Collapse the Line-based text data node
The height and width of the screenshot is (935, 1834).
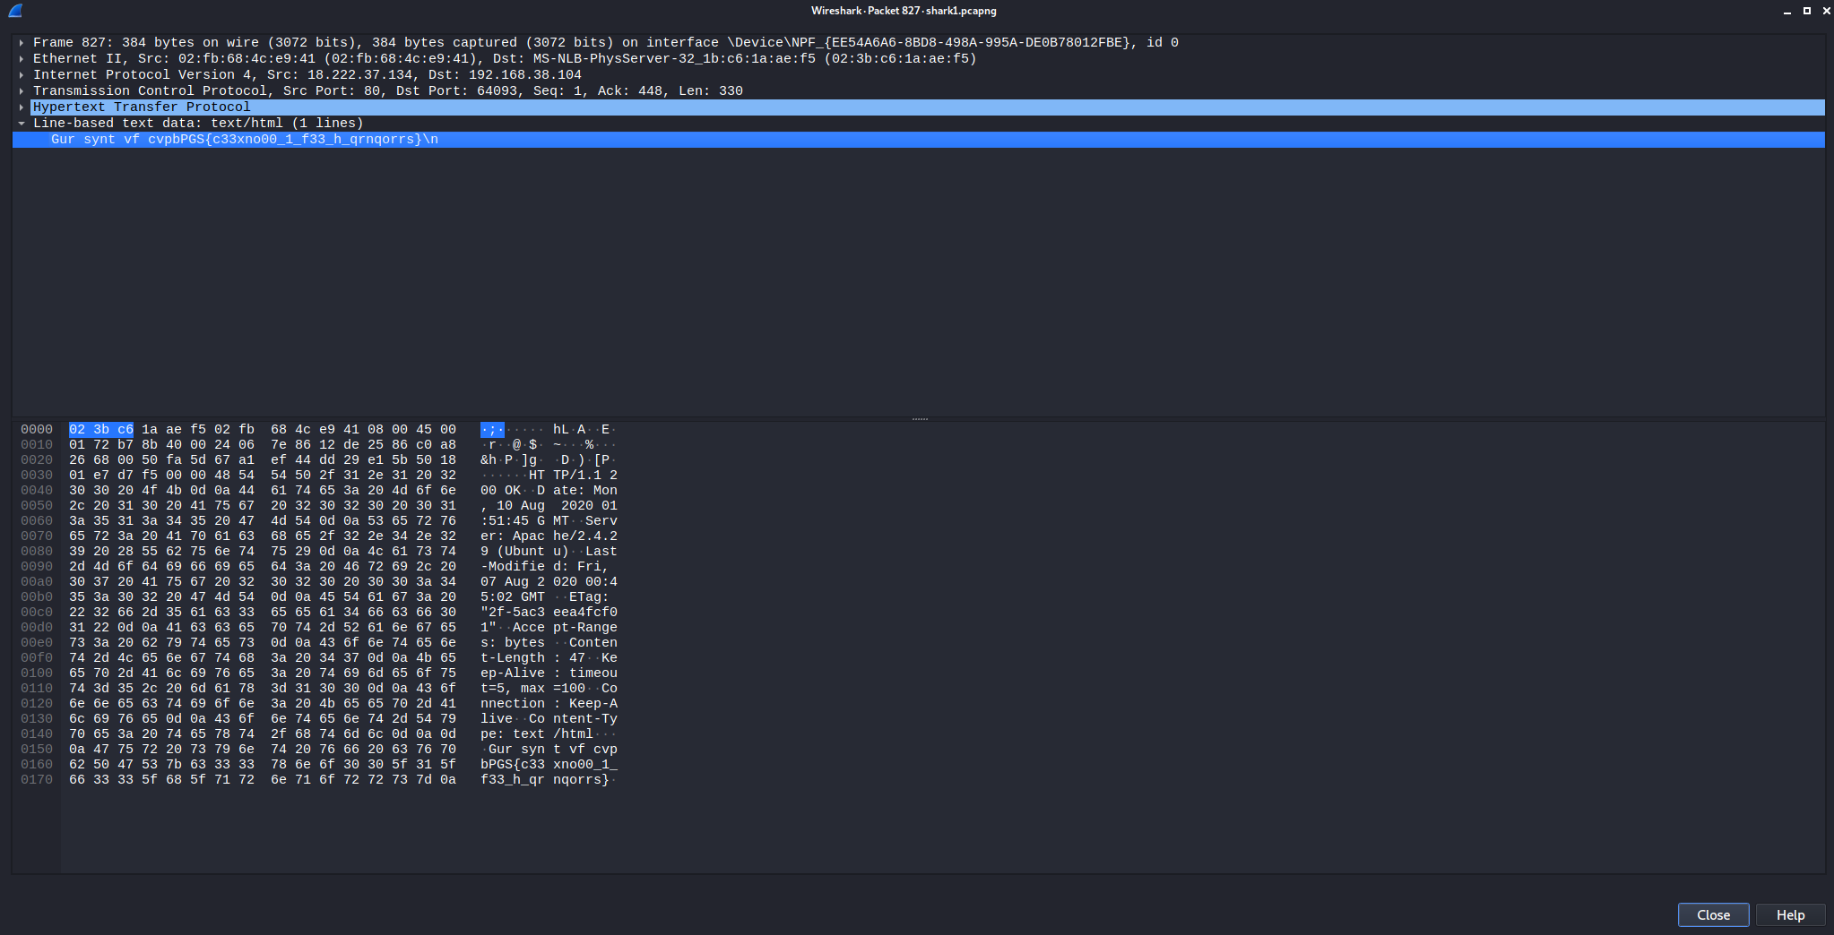[22, 123]
